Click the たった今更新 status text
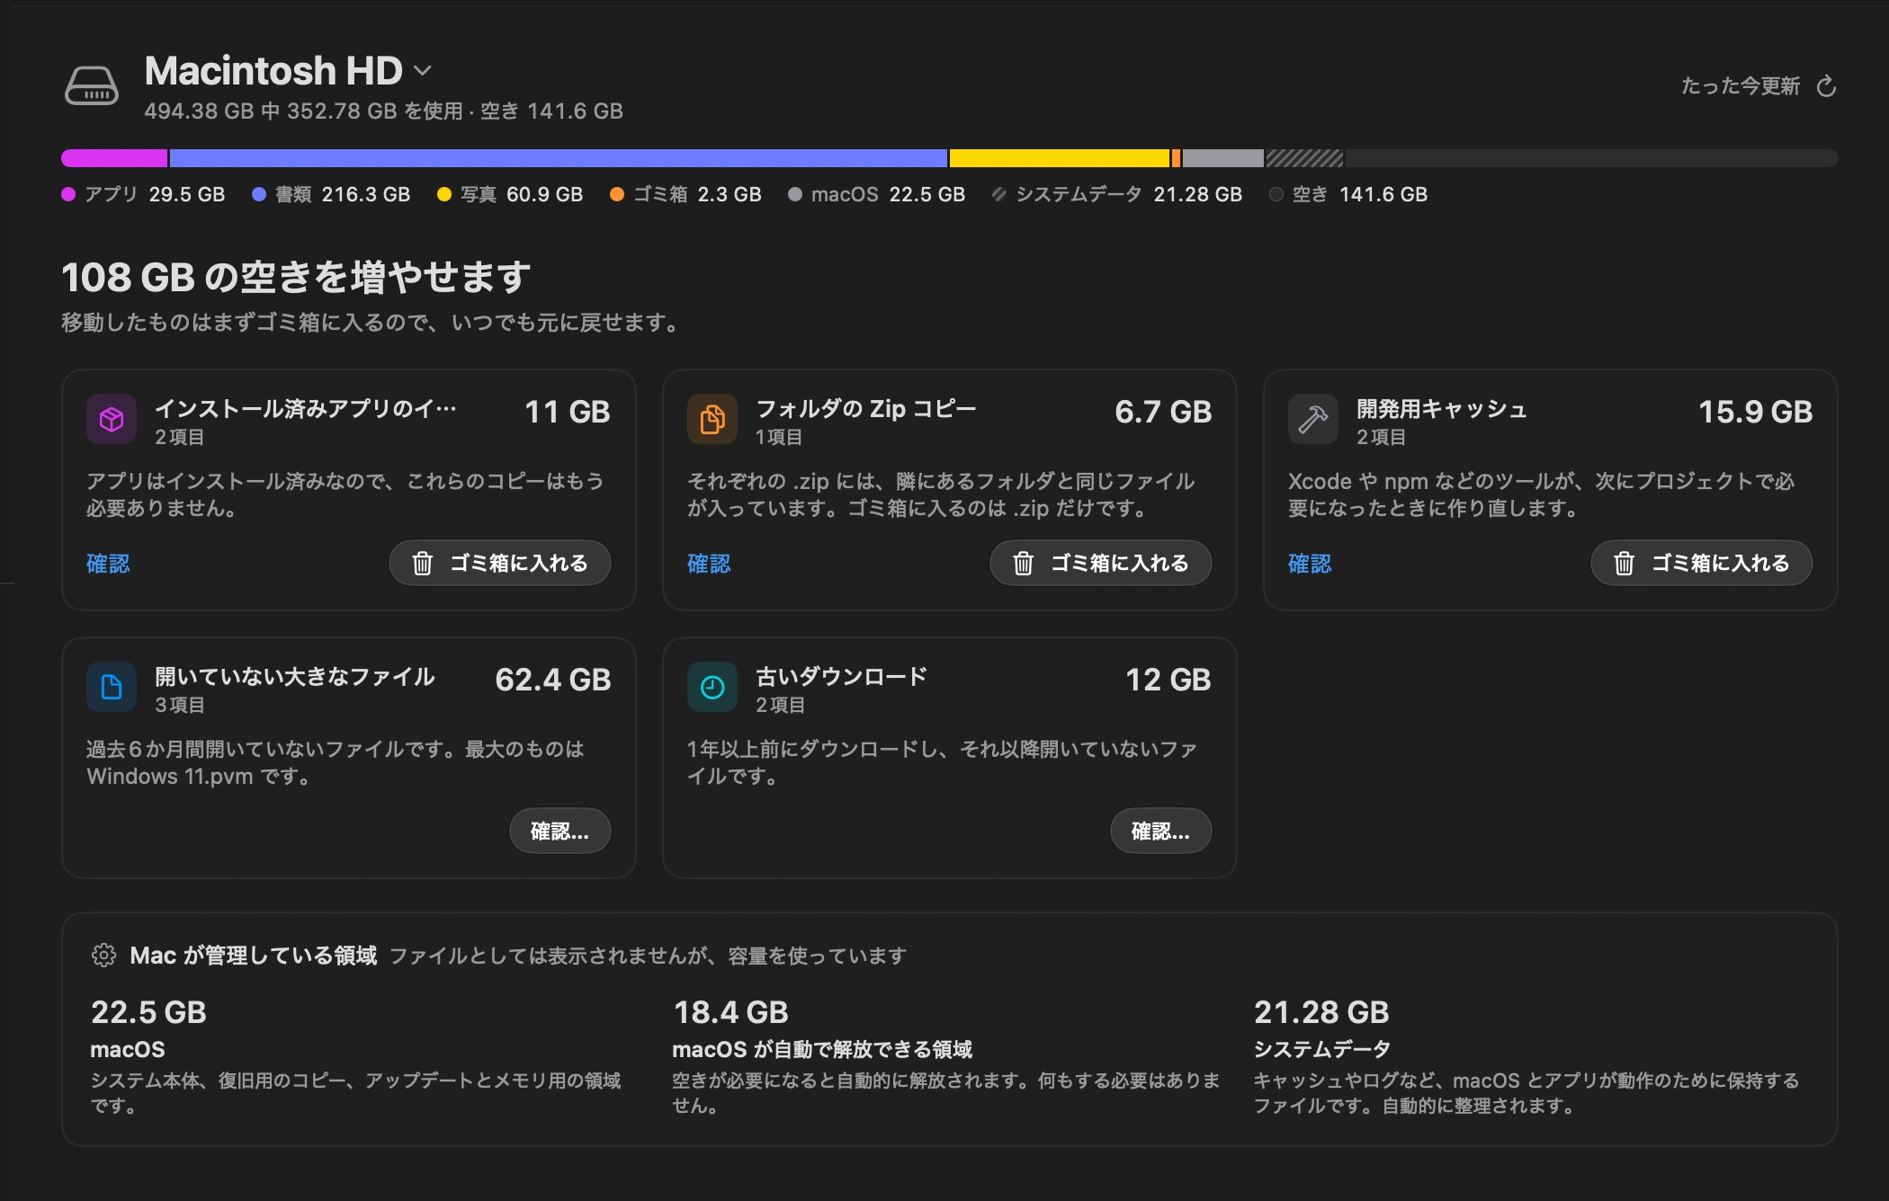1889x1201 pixels. coord(1741,86)
